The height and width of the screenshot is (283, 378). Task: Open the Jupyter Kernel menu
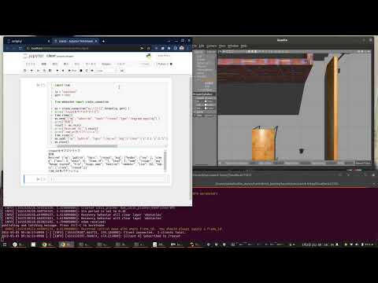pos(91,64)
